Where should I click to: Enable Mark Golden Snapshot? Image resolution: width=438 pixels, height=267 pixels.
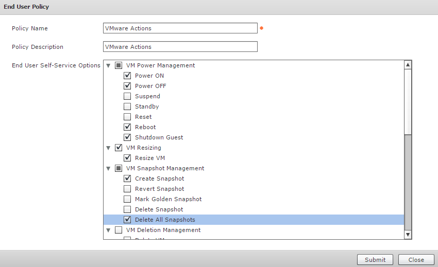127,199
